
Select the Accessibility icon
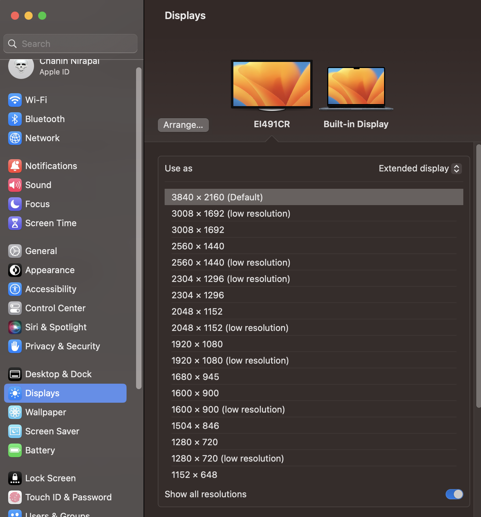15,289
